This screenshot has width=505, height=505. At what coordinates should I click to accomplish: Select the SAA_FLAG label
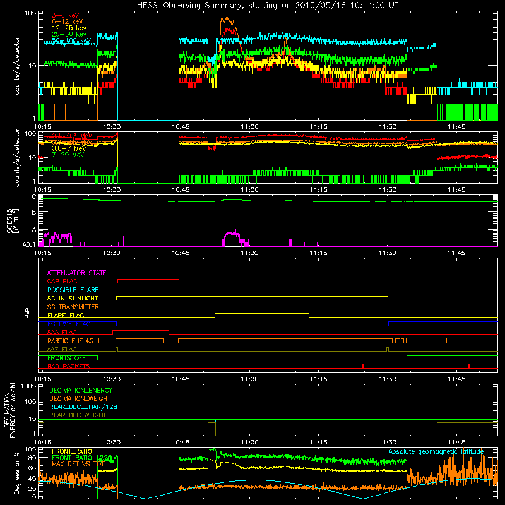(x=62, y=332)
